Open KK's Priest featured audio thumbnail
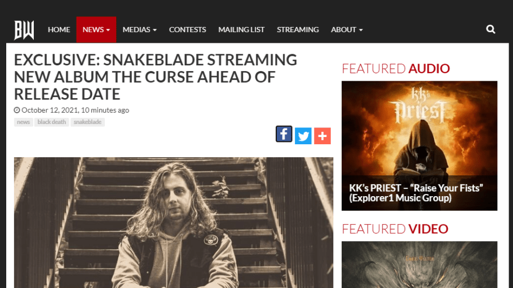The image size is (513, 288). (419, 145)
